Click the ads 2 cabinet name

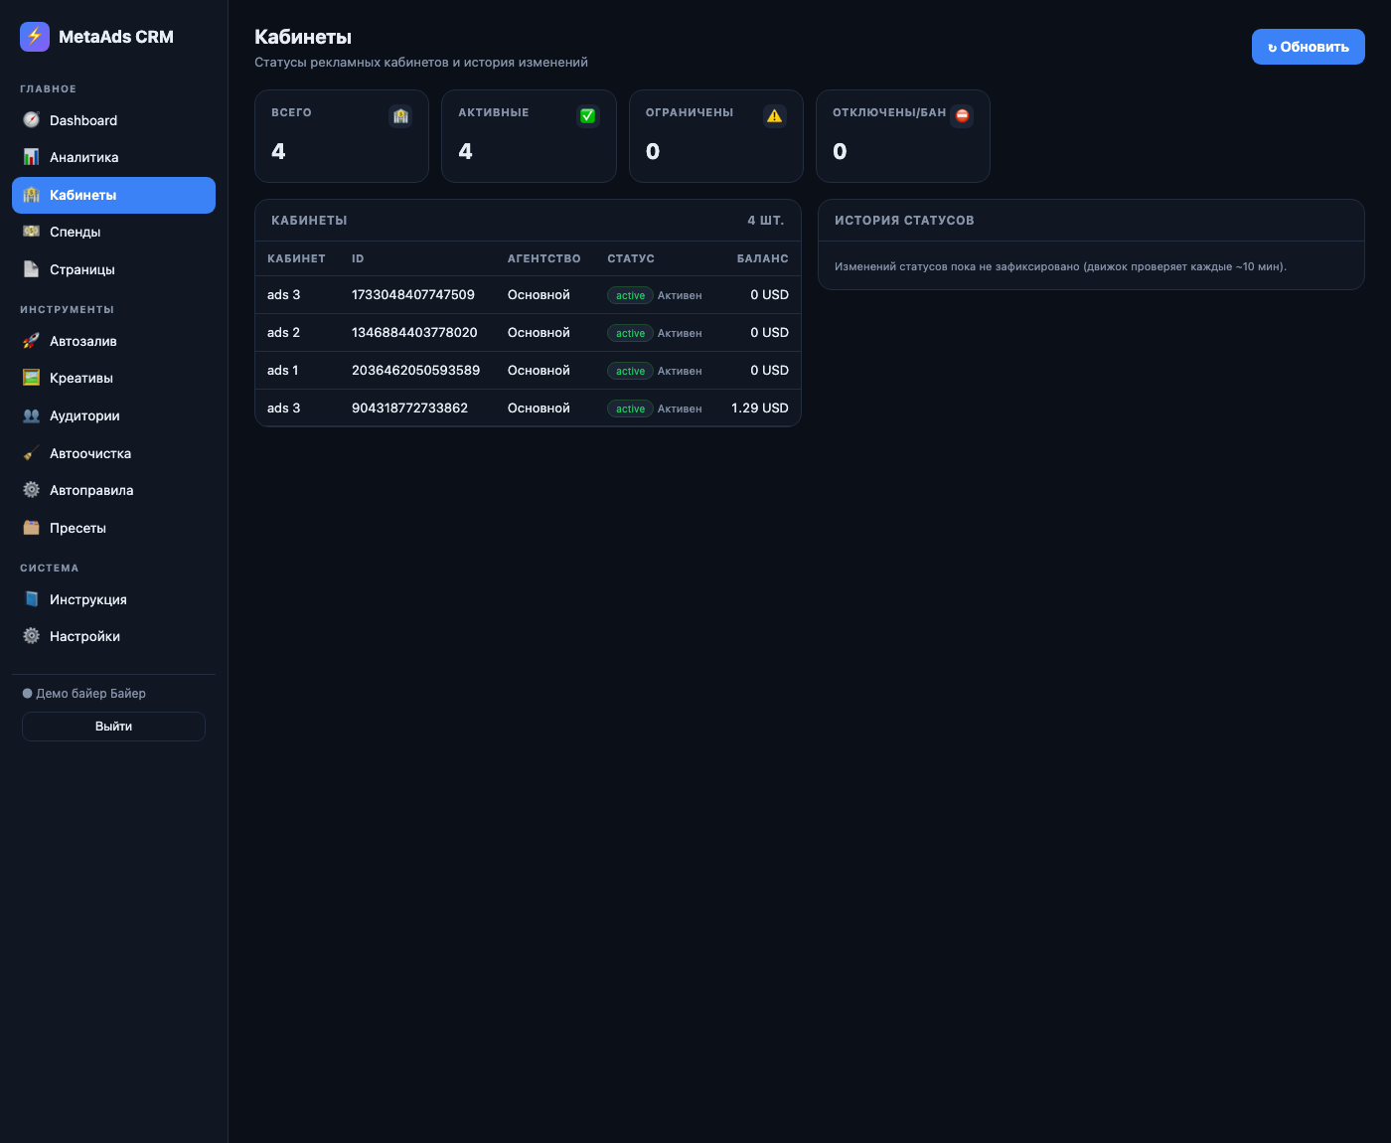[283, 333]
